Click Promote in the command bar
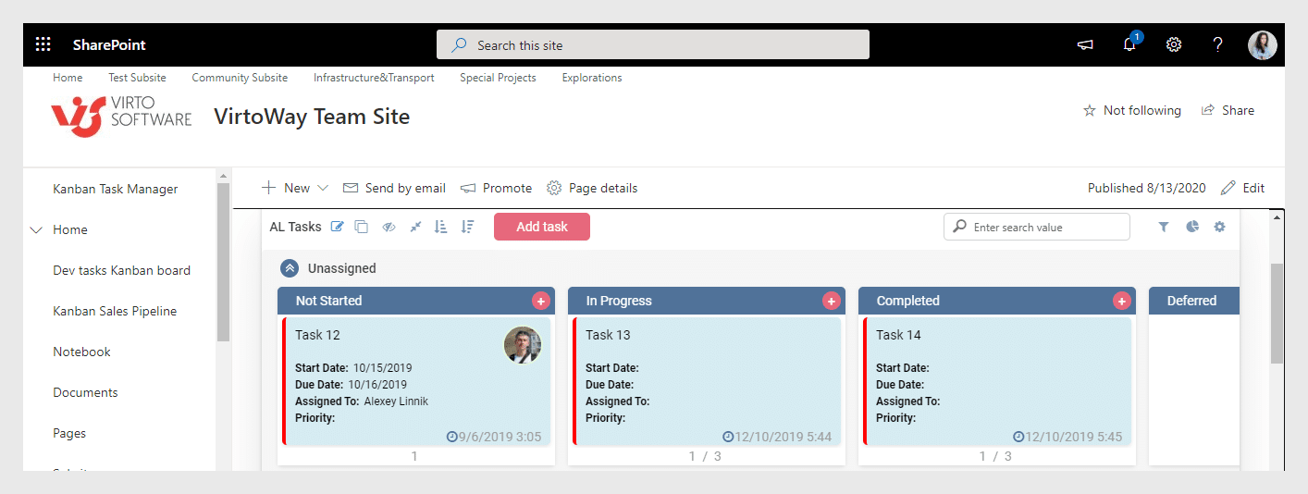The image size is (1308, 494). tap(497, 188)
